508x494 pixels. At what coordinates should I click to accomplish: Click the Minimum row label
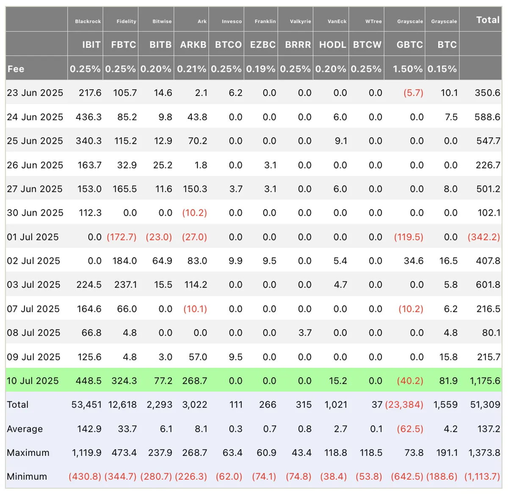click(x=27, y=477)
